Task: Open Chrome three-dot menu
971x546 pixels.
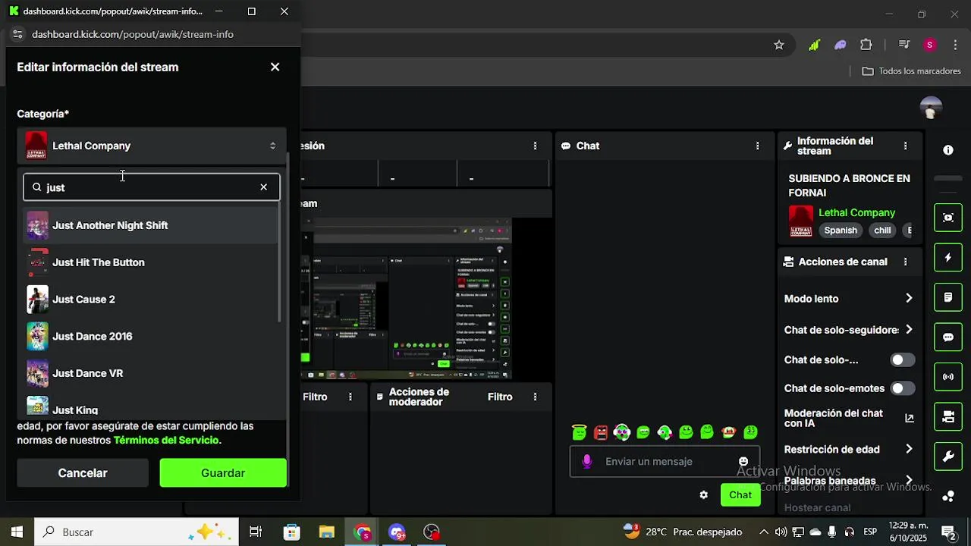Action: [x=955, y=45]
